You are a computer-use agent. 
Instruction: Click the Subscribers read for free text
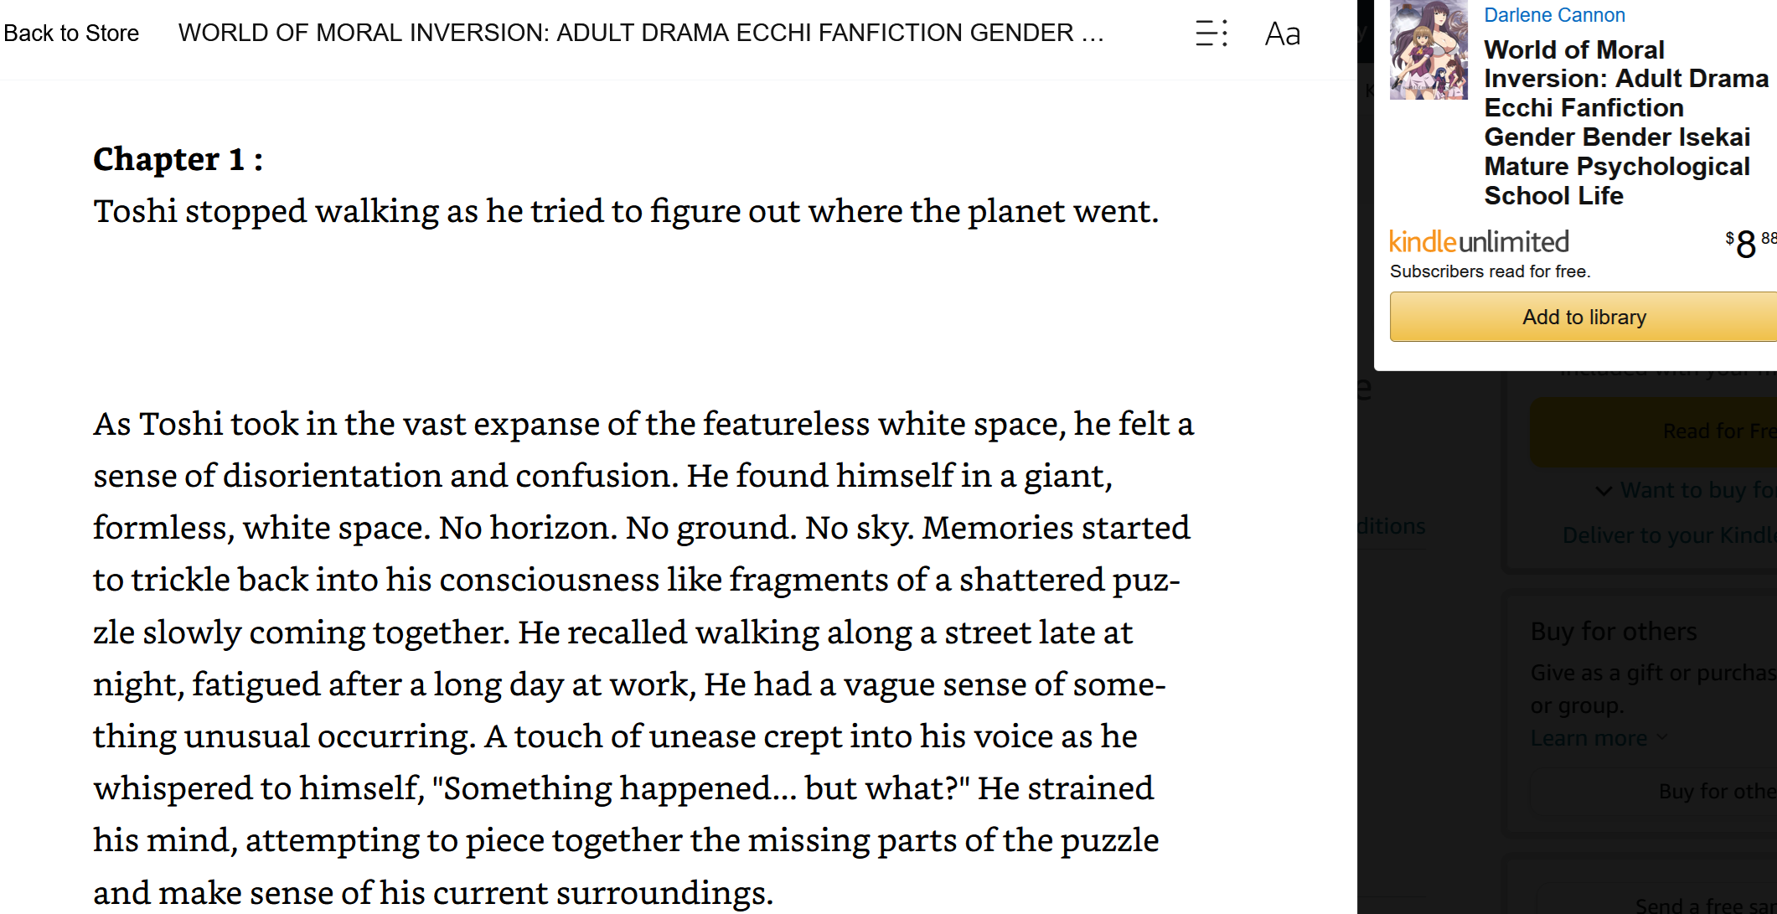pyautogui.click(x=1490, y=271)
